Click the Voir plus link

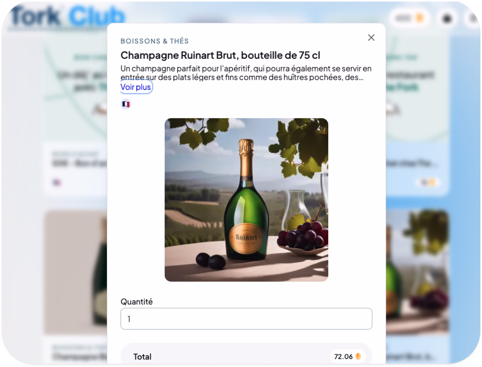tap(136, 87)
